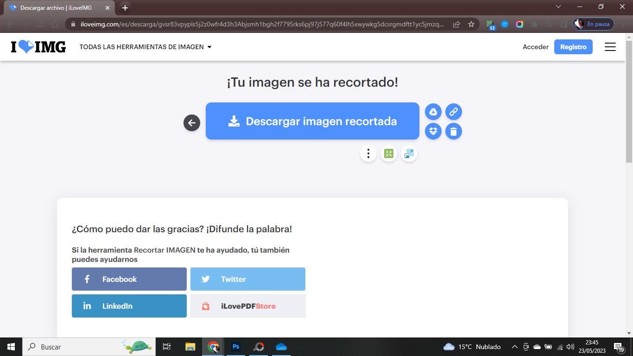
Task: Click the blue circular extension icon
Action: click(505, 24)
